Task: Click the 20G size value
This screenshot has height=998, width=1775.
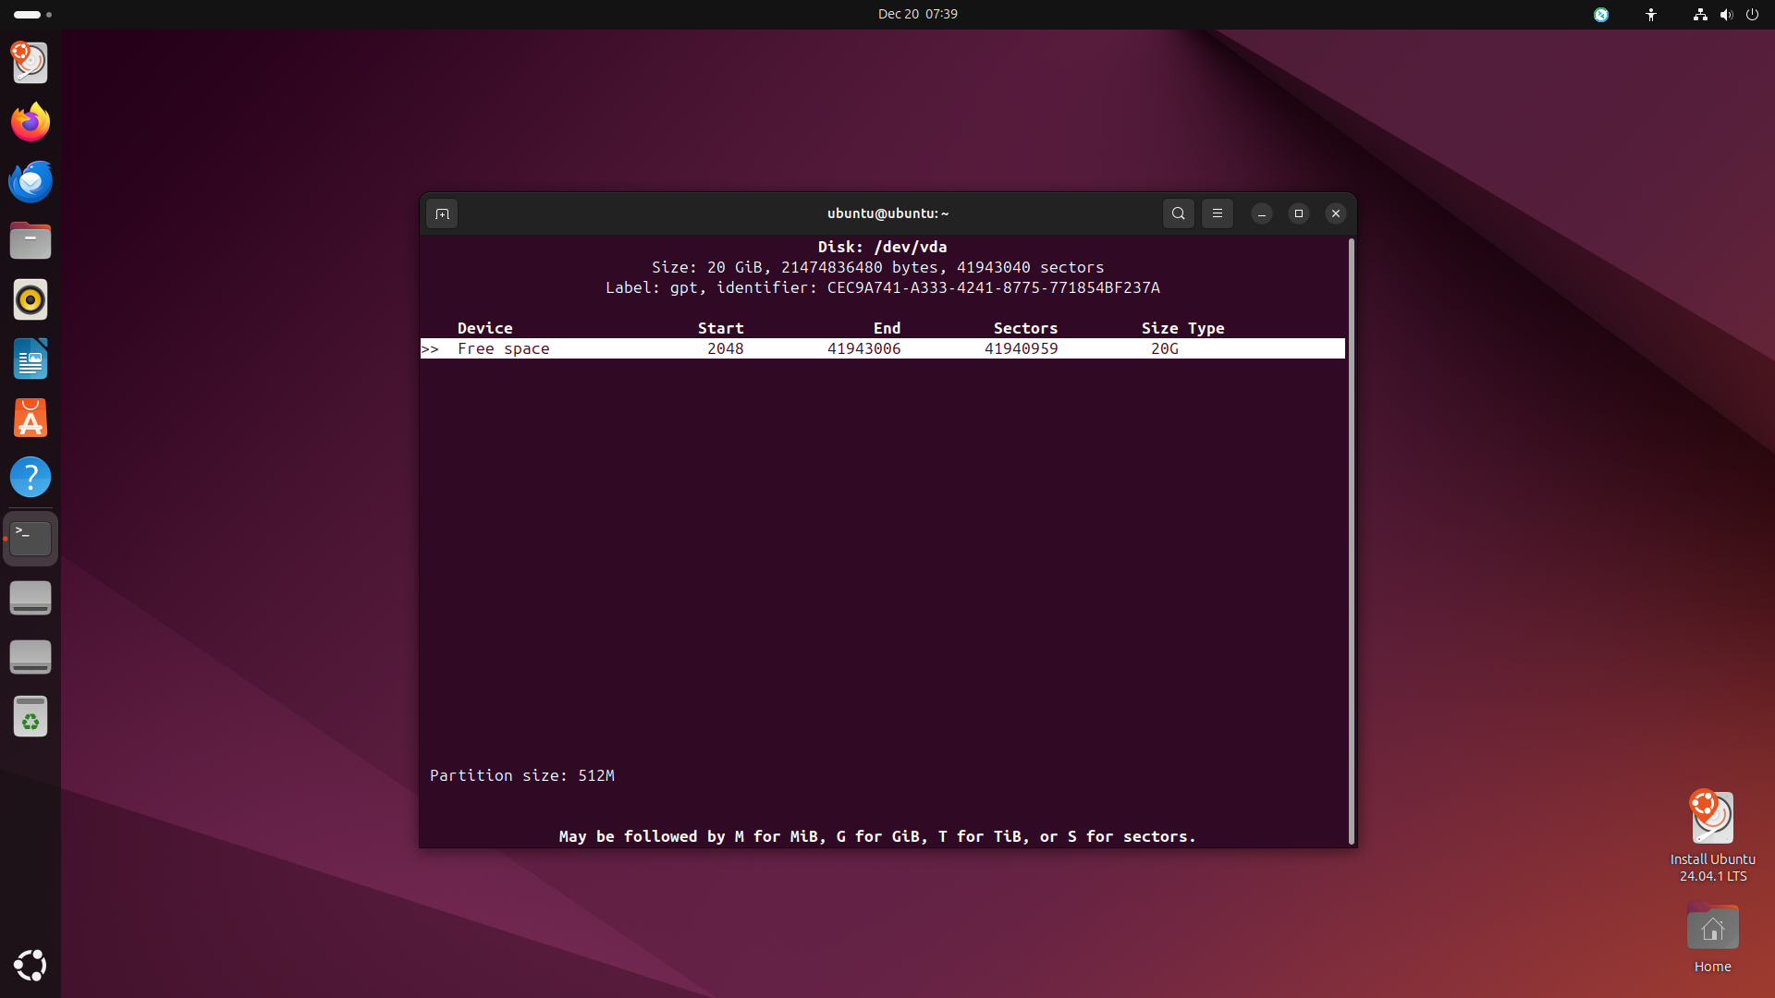Action: coord(1164,348)
